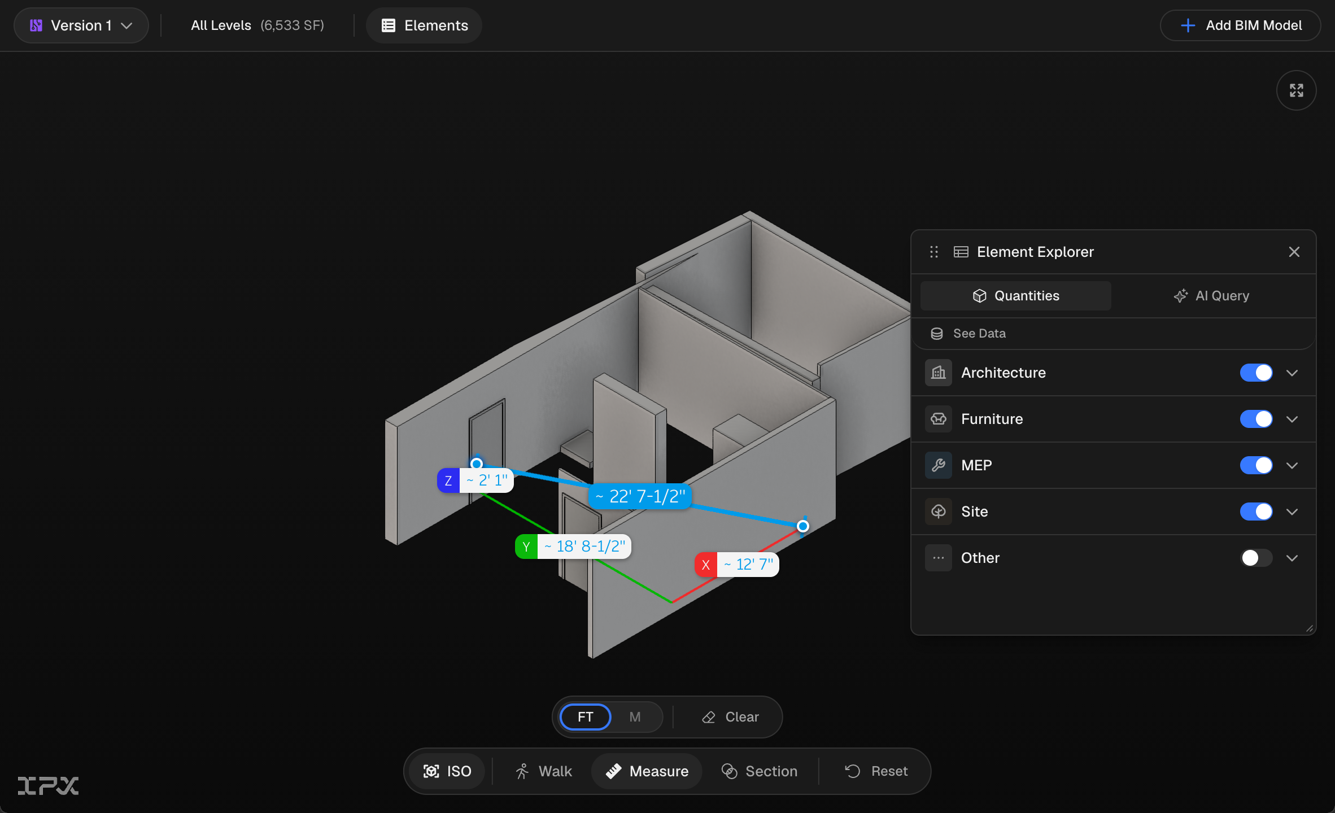Switch to ISO view
This screenshot has width=1335, height=813.
click(447, 771)
